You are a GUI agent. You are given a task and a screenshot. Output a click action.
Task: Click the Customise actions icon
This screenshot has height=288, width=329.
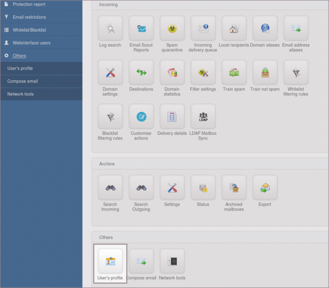[x=141, y=117]
